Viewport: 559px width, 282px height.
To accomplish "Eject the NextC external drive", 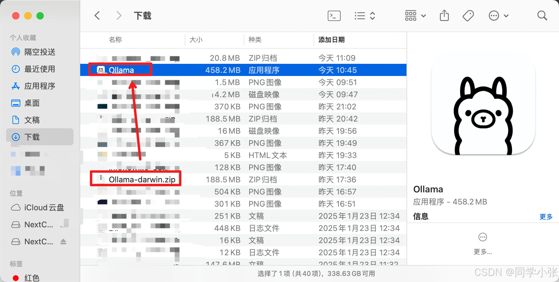I will pos(63,242).
